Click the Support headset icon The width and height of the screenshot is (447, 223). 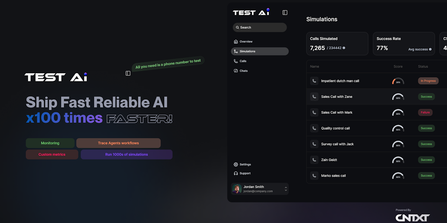[236, 173]
